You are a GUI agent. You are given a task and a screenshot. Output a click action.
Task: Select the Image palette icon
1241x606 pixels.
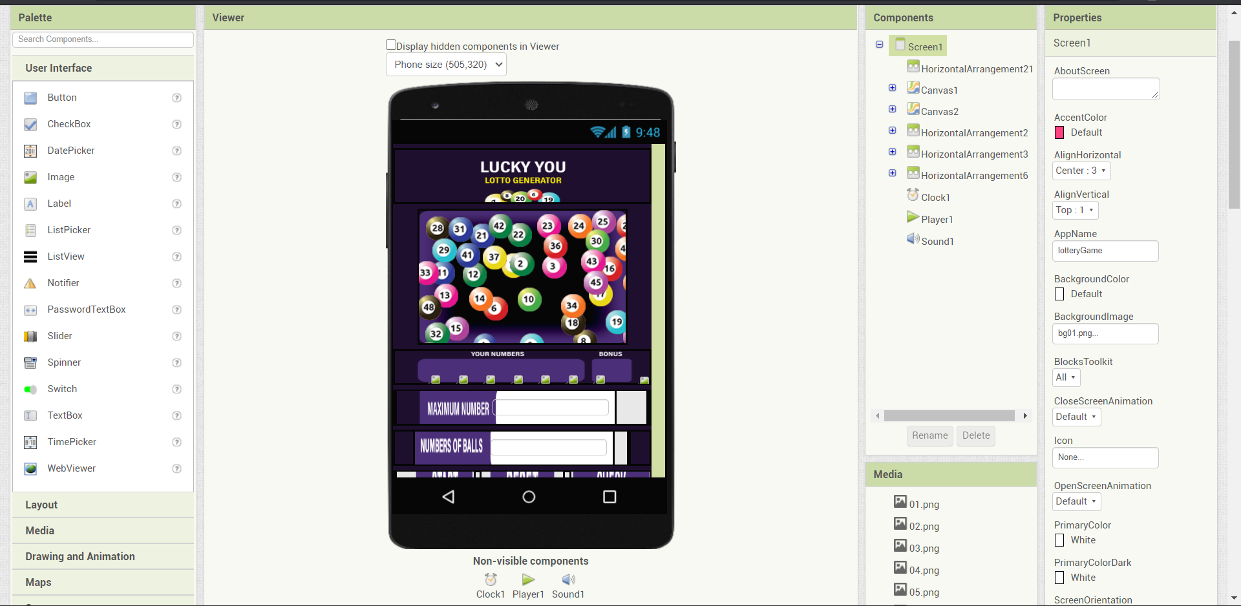tap(30, 178)
